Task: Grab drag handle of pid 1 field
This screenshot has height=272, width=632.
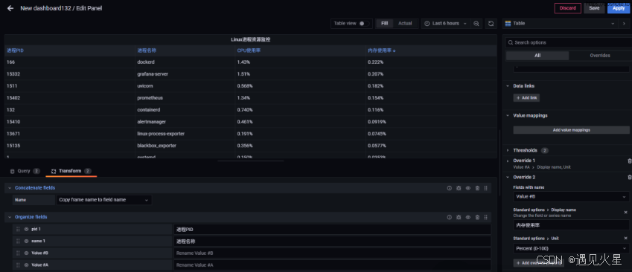Action: pyautogui.click(x=18, y=229)
